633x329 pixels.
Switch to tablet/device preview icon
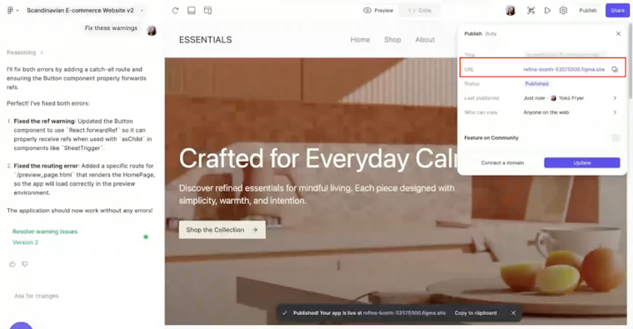click(x=192, y=11)
